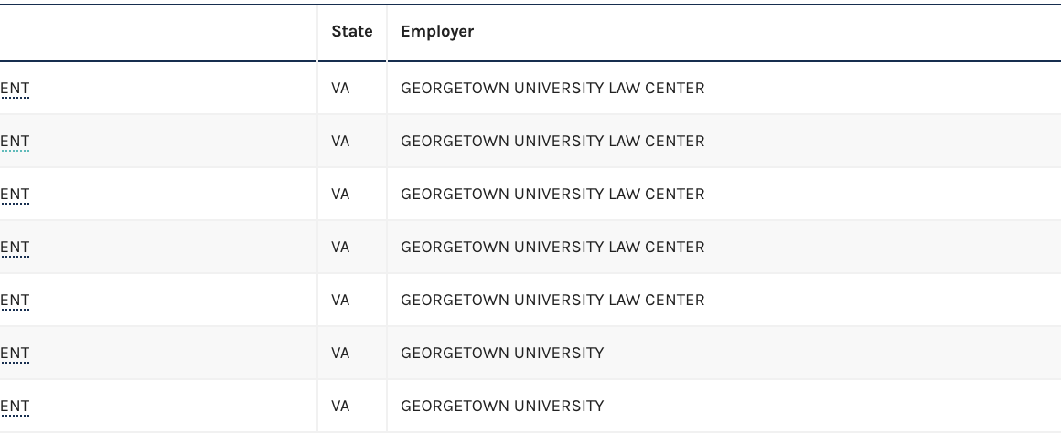The width and height of the screenshot is (1061, 433).
Task: Select fourth row's Georgetown University Law Center employer
Action: click(x=552, y=248)
